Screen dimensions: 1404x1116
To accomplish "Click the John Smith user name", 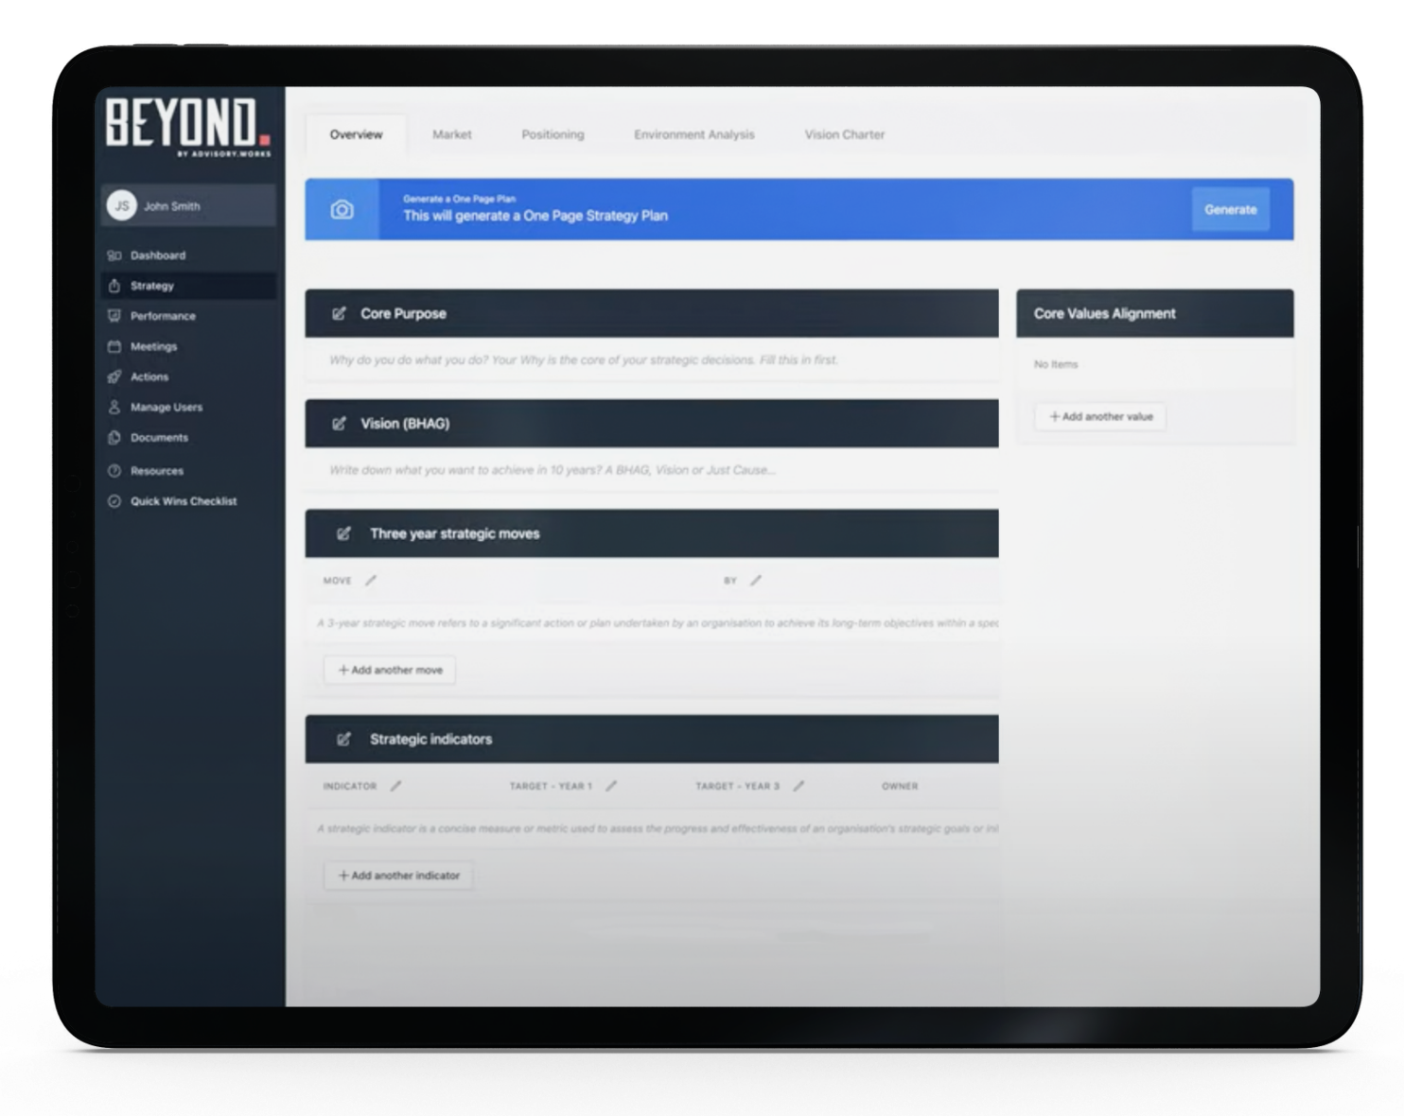I will (x=171, y=205).
